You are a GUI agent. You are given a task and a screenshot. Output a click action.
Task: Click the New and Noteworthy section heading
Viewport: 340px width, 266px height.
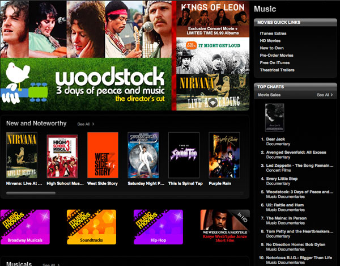pyautogui.click(x=36, y=123)
